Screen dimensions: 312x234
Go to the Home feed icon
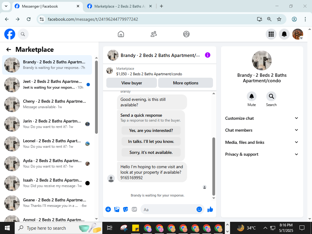121,34
